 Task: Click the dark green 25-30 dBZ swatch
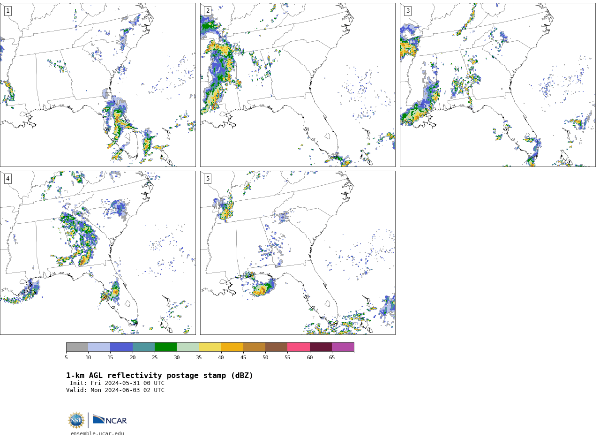point(165,347)
